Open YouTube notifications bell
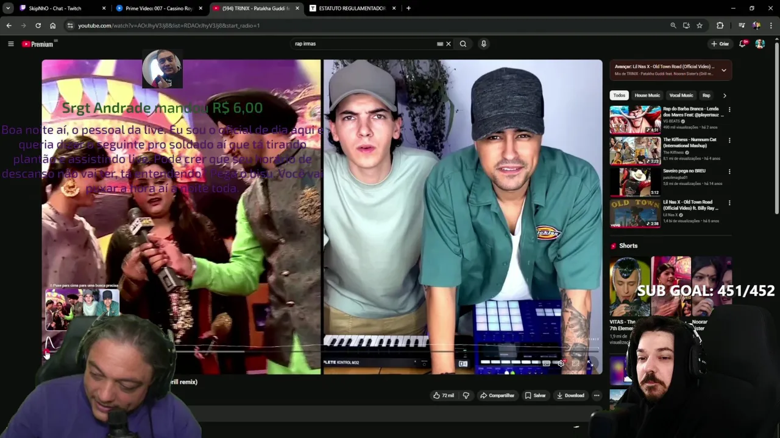 (x=743, y=44)
